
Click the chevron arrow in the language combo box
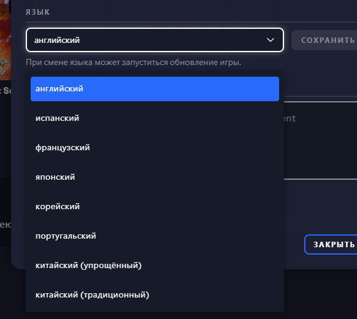(x=271, y=40)
